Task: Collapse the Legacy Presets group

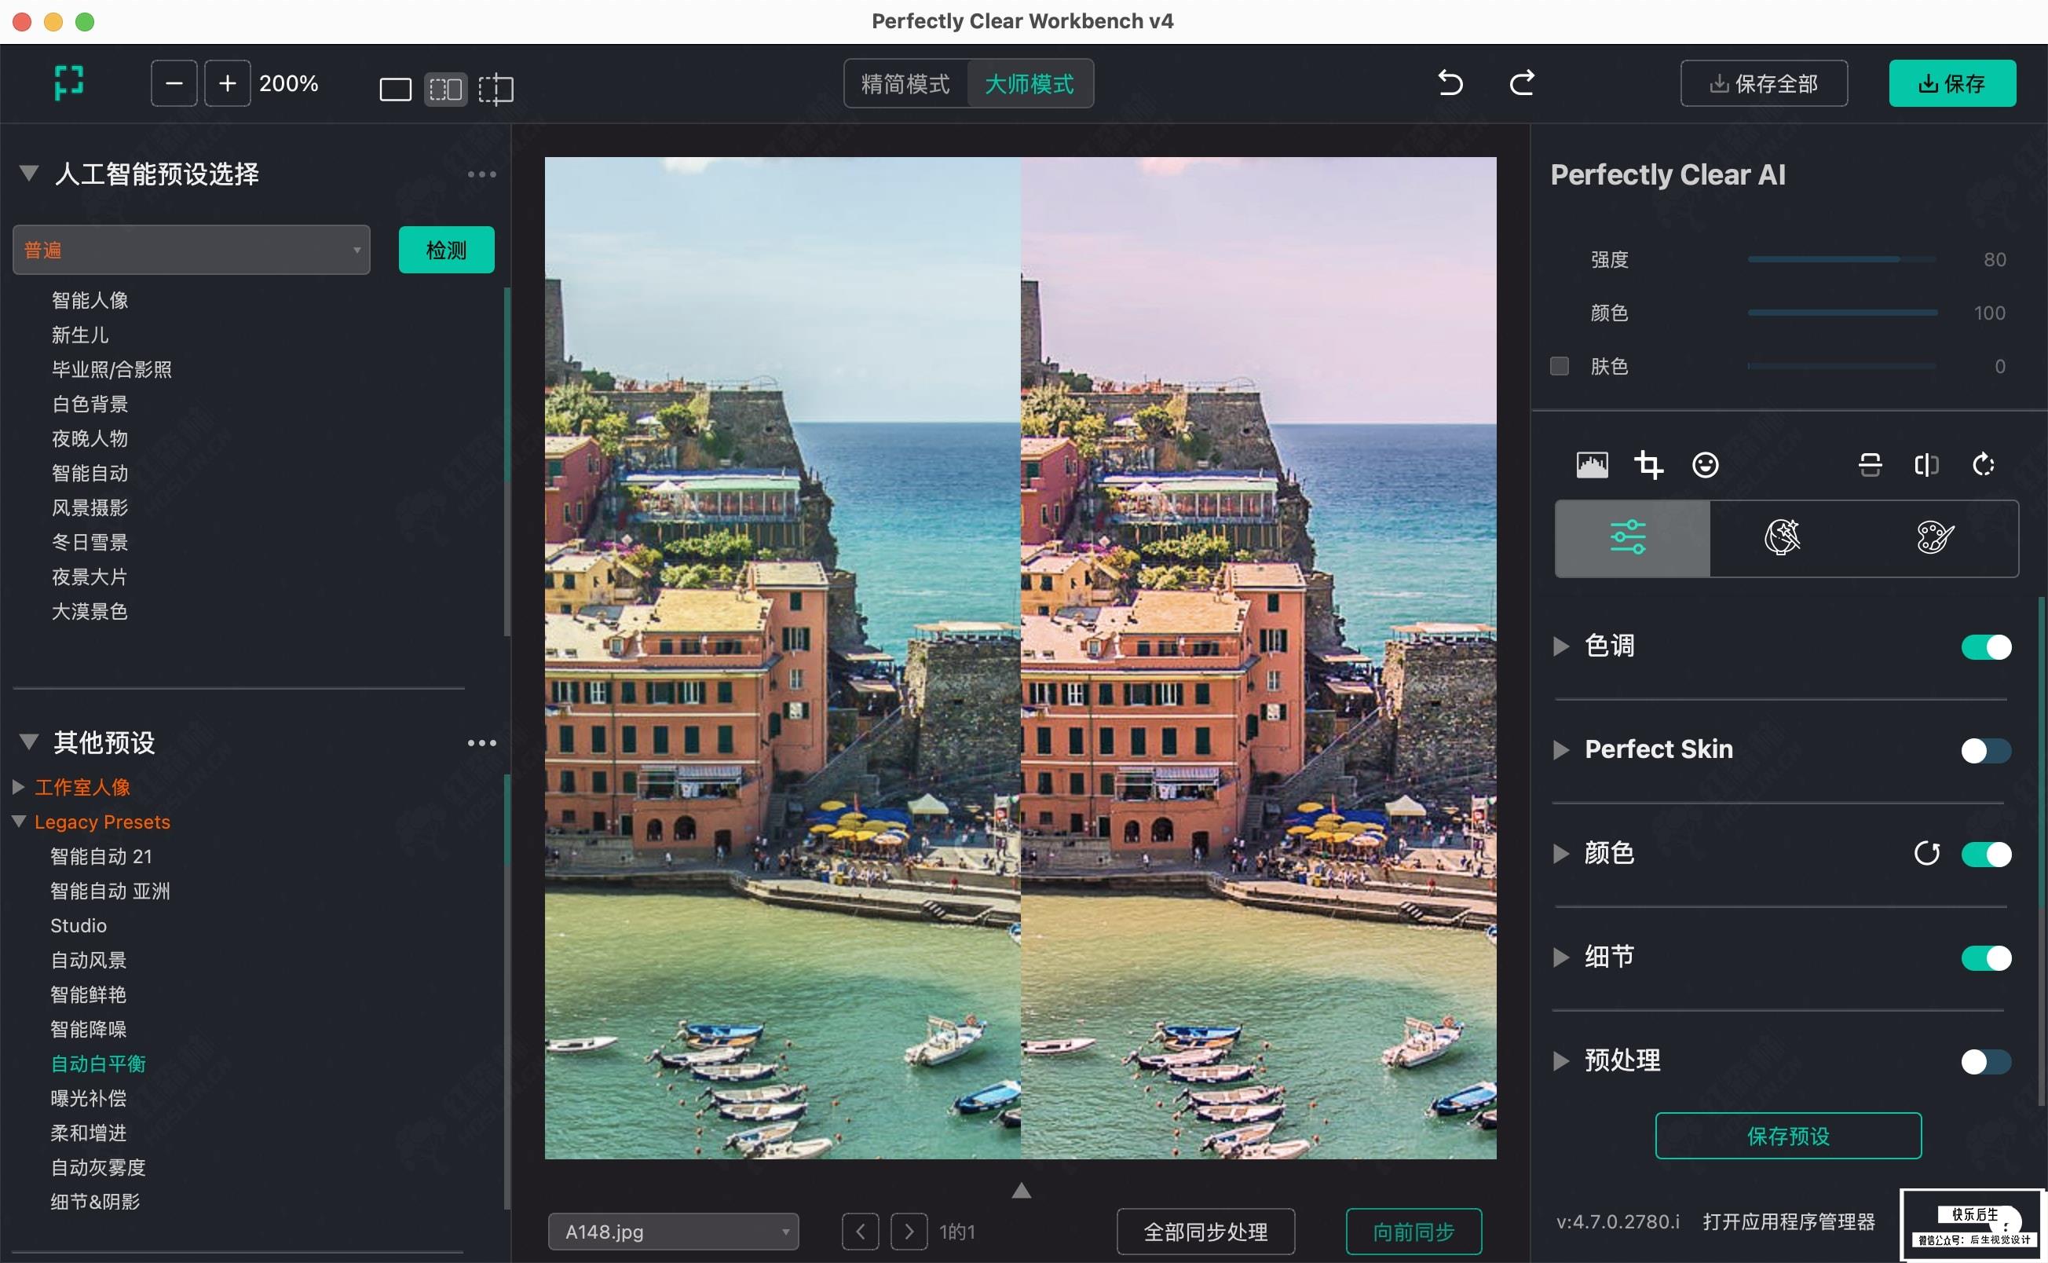Action: 18,821
